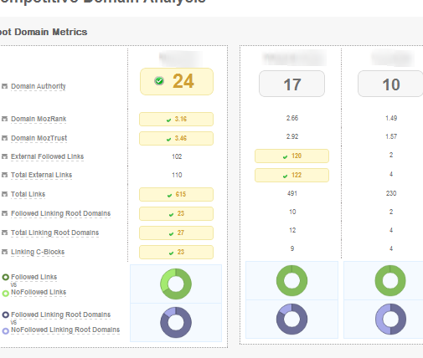
Task: Click the icon beside Total Links
Action: pyautogui.click(x=4, y=194)
